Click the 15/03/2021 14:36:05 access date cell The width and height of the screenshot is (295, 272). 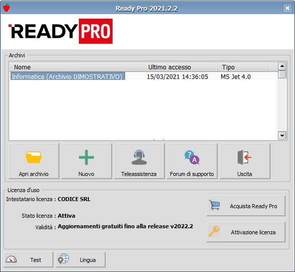pos(177,77)
